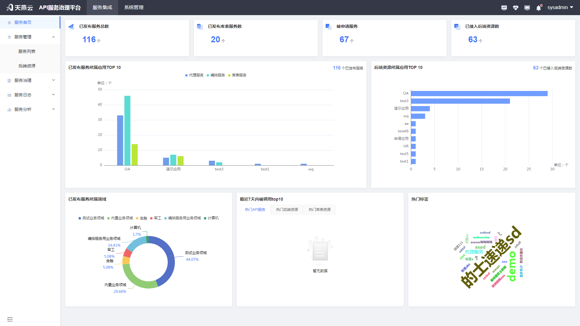Viewport: 580px width, 326px height.
Task: Click the sidebar collapse icon at bottom left
Action: [x=10, y=319]
